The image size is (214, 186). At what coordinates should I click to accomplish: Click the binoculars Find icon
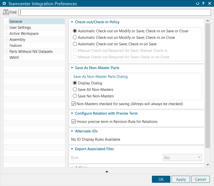6,12
